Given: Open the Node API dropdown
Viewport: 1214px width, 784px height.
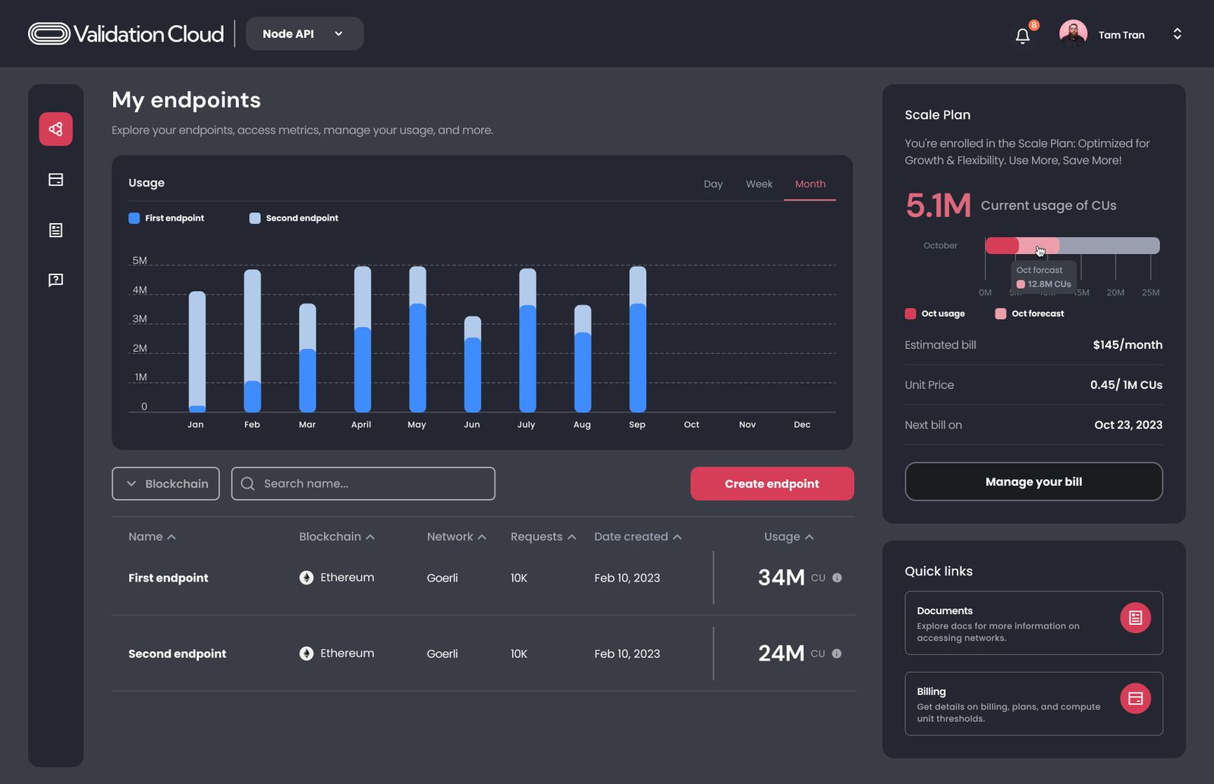Looking at the screenshot, I should (x=304, y=33).
